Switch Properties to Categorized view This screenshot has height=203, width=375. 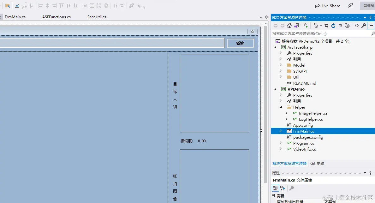(x=275, y=188)
